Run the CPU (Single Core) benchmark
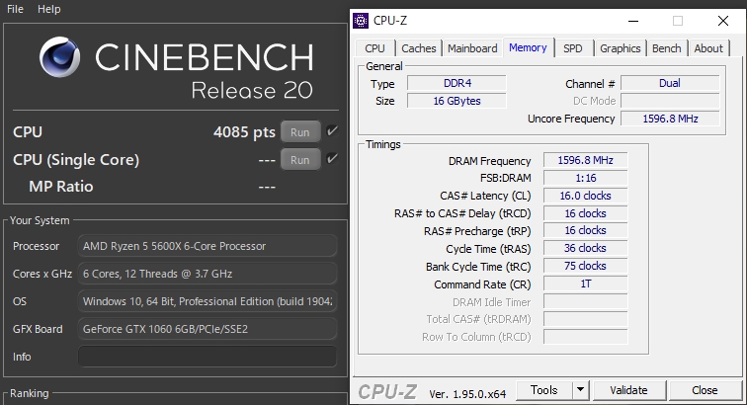Viewport: 747px width, 405px height. point(300,160)
